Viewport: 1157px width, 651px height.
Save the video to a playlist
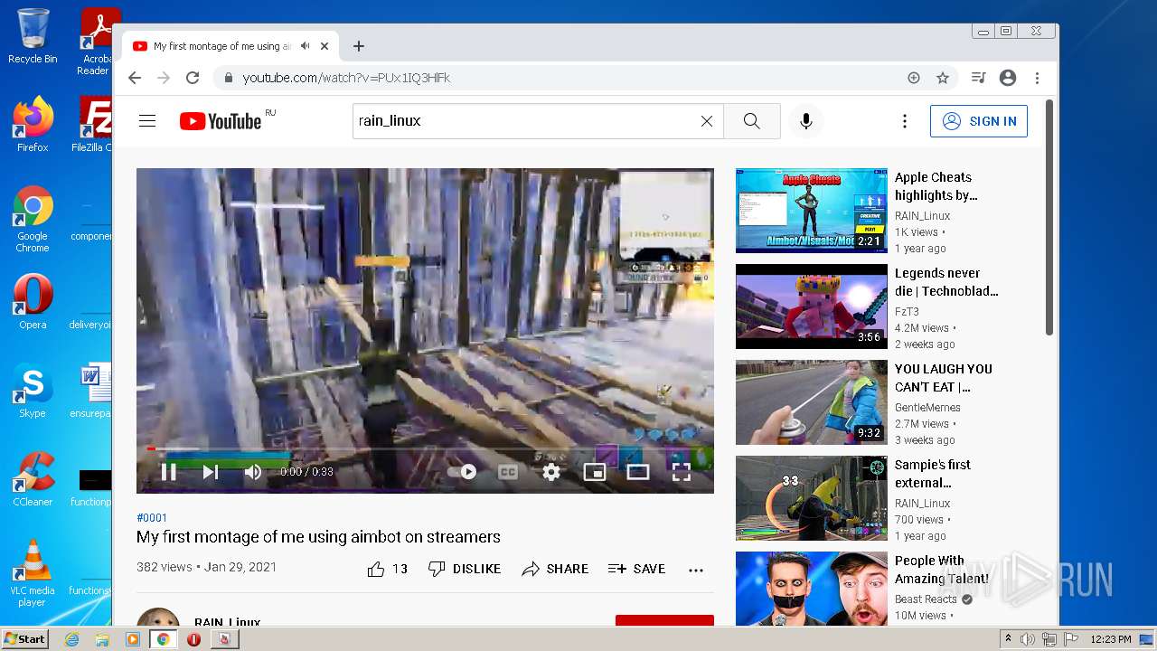pos(636,569)
